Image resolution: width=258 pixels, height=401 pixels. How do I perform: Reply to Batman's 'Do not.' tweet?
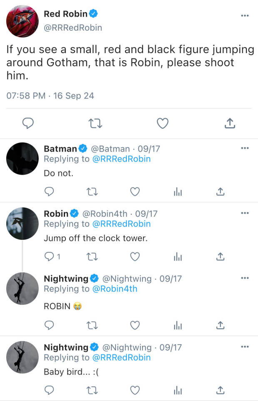pos(49,191)
